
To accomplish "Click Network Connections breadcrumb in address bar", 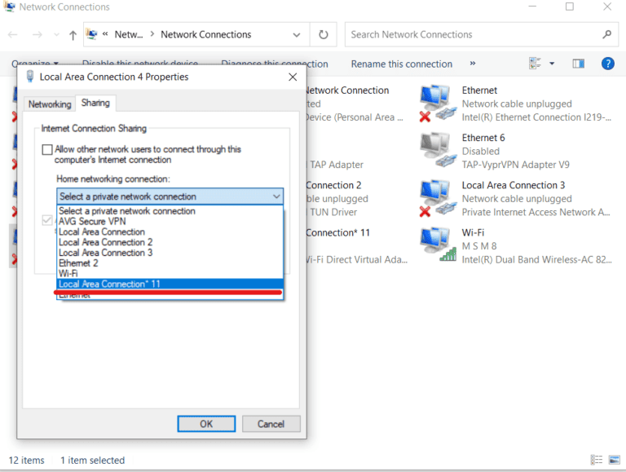I will [x=206, y=35].
